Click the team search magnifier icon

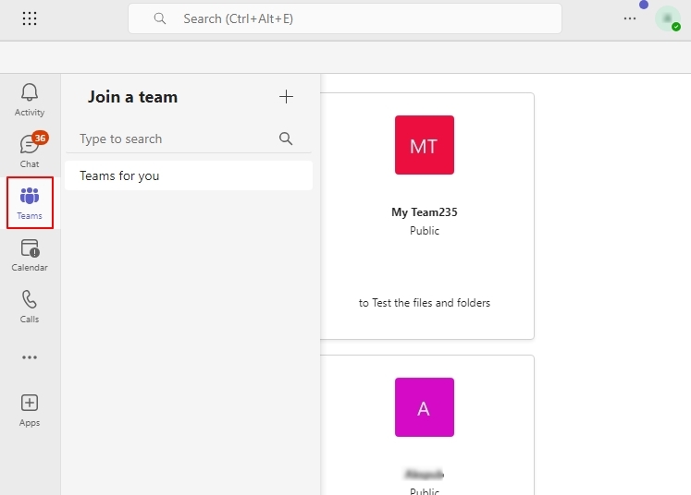click(x=286, y=139)
